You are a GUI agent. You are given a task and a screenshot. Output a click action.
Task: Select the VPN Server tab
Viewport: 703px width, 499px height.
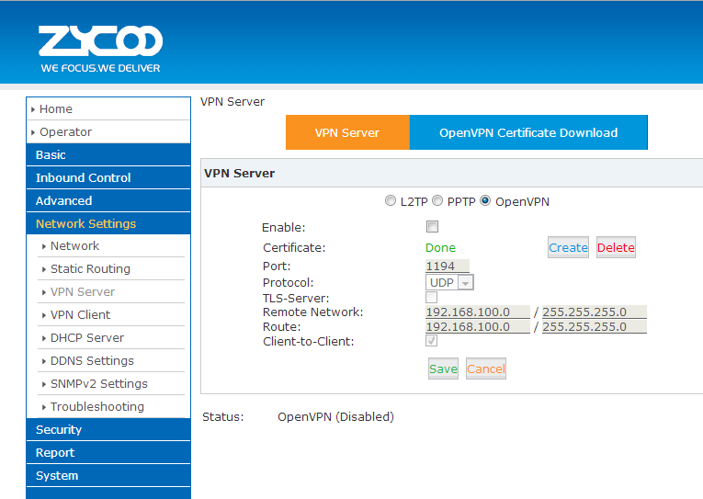(347, 132)
